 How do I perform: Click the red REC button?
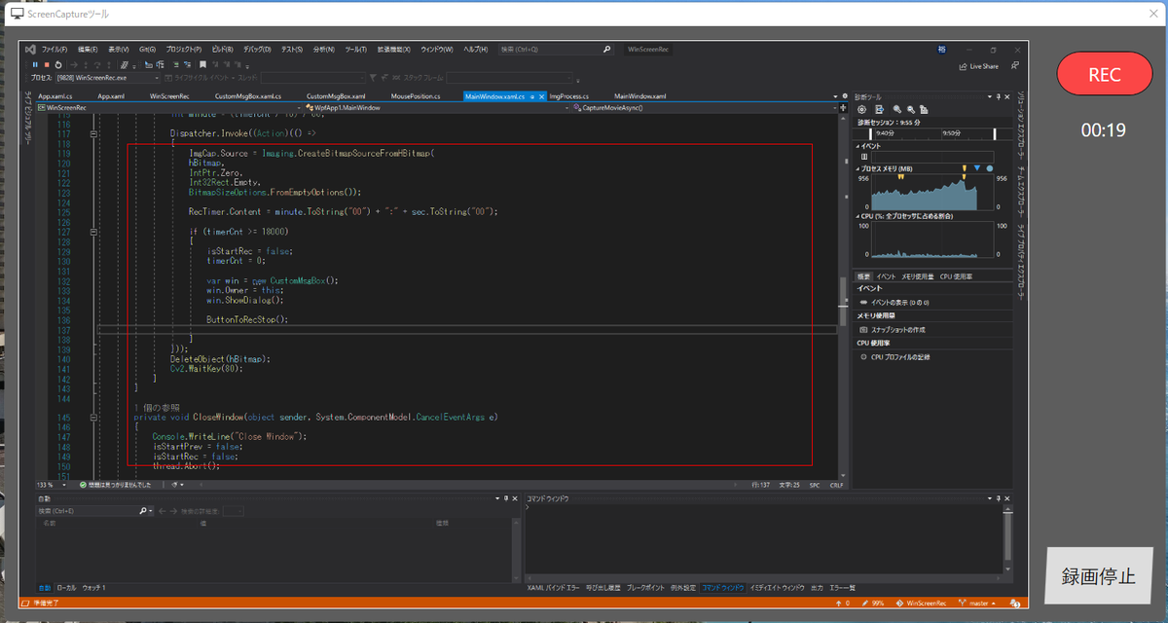[1104, 74]
